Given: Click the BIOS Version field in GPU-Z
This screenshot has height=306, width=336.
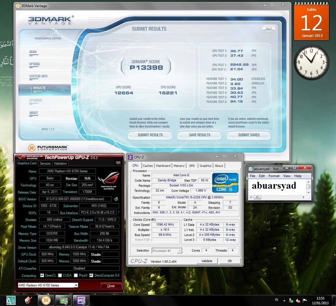Looking at the screenshot, I should click(75, 199).
